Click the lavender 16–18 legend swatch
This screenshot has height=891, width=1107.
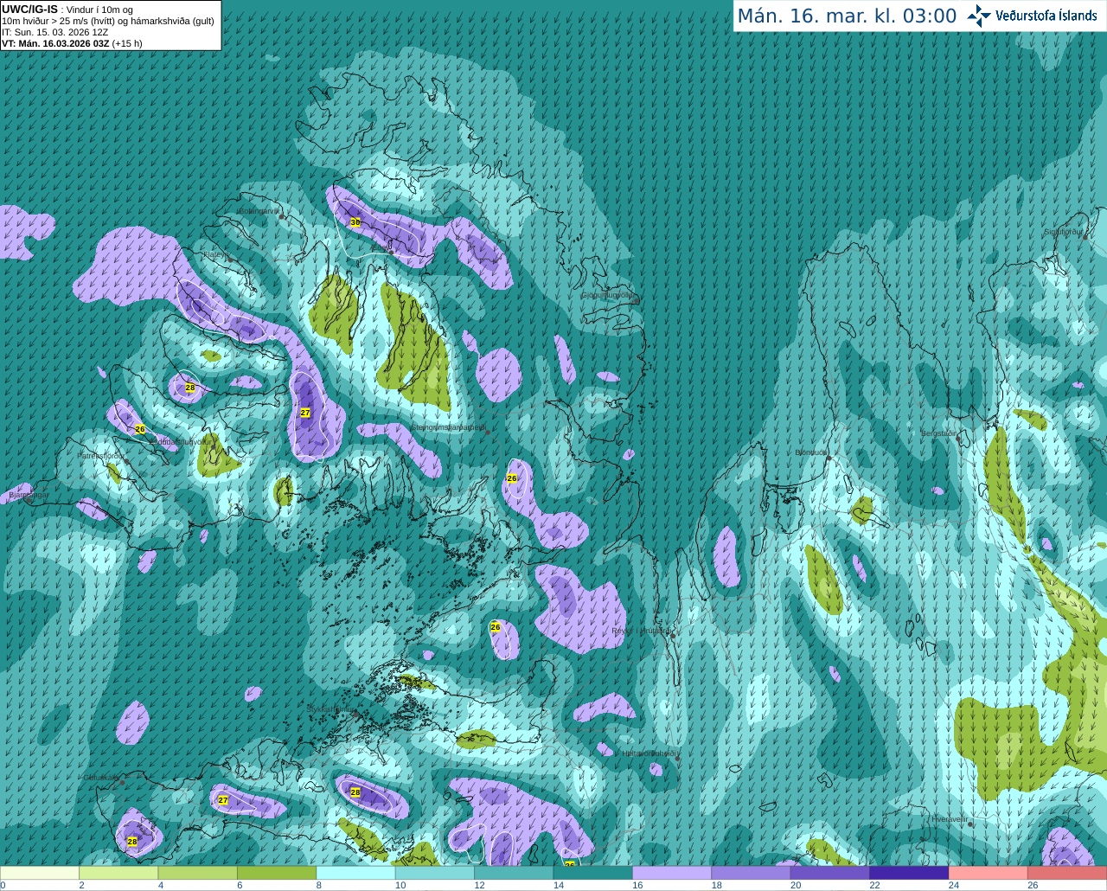click(672, 873)
